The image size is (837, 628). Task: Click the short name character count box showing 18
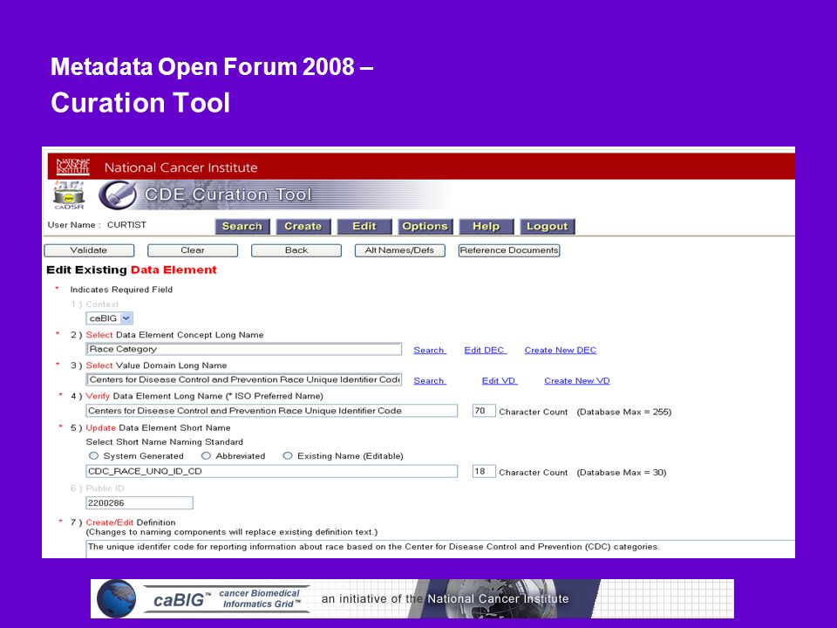click(484, 472)
